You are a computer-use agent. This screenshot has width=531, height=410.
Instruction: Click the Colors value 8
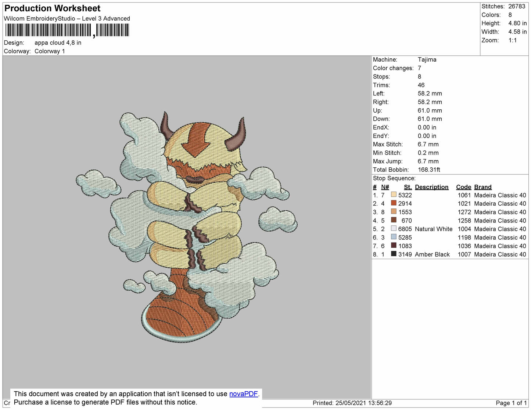coord(510,15)
